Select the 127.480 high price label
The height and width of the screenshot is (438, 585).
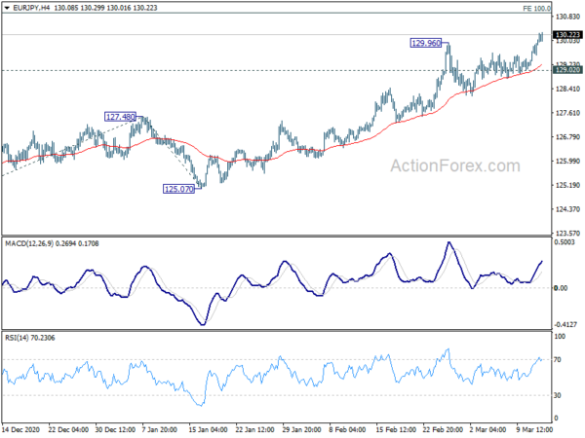click(120, 117)
